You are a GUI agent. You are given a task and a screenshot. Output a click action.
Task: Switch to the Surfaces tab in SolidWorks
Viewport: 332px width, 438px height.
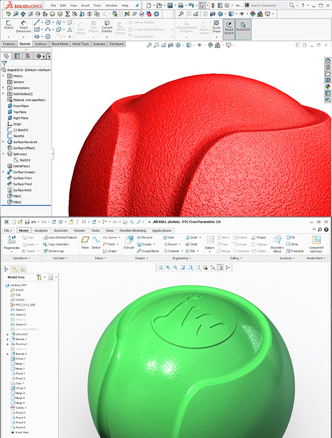[x=41, y=44]
